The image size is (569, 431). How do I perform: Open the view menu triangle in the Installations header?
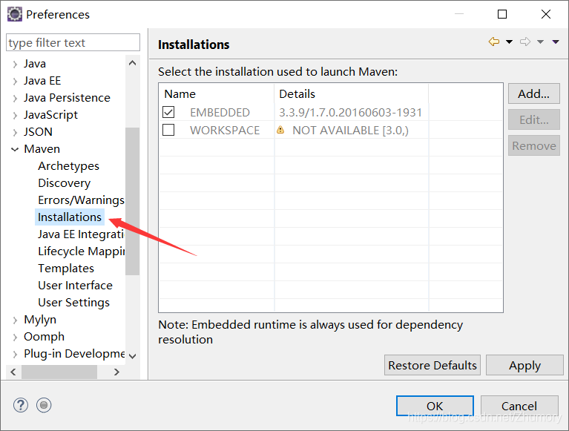coord(556,42)
